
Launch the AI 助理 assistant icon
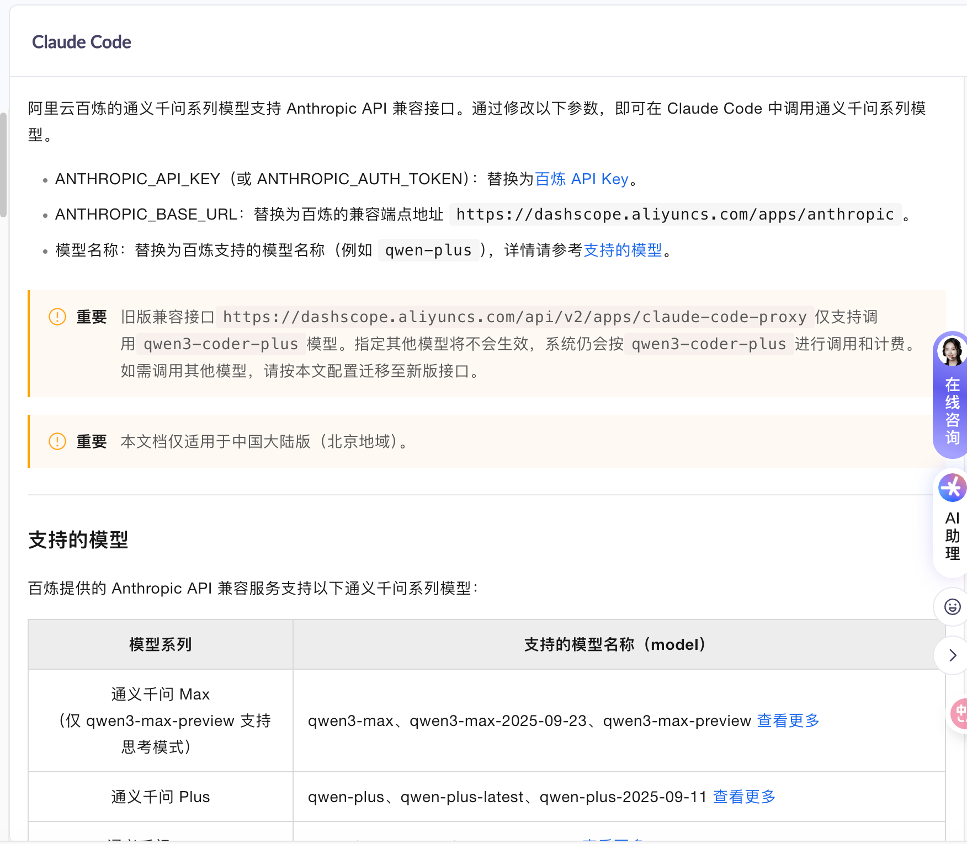coord(952,488)
